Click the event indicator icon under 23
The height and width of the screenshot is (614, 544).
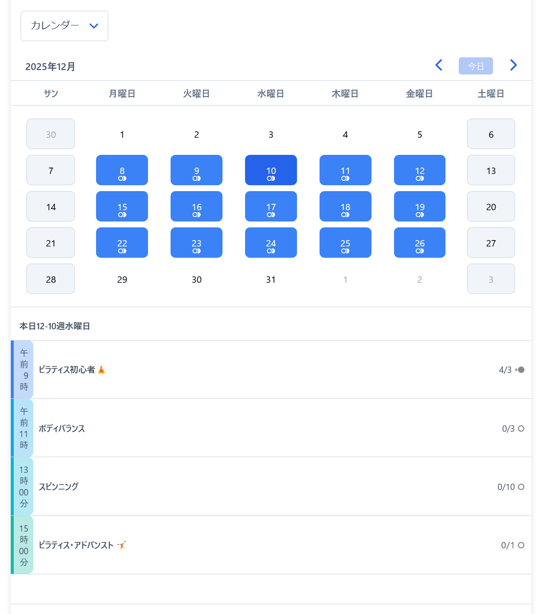point(197,251)
